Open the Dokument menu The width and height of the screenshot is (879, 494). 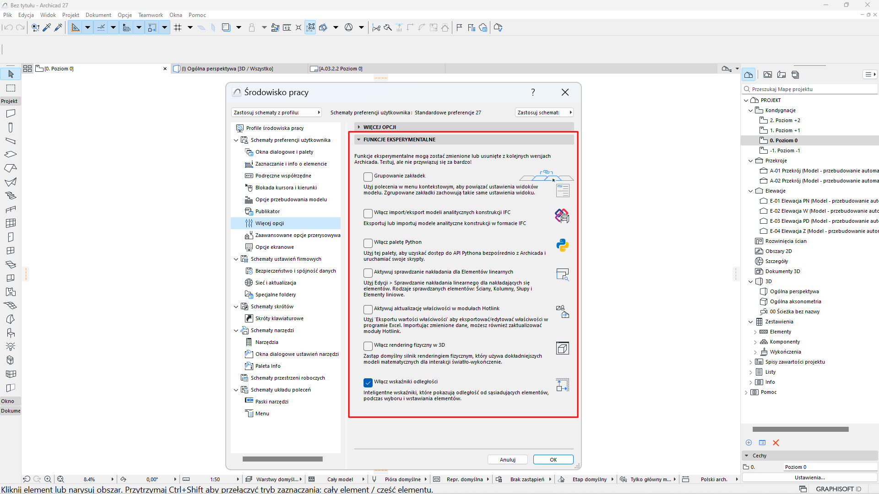point(98,15)
